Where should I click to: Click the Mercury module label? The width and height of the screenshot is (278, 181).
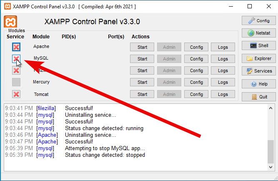tap(41, 82)
